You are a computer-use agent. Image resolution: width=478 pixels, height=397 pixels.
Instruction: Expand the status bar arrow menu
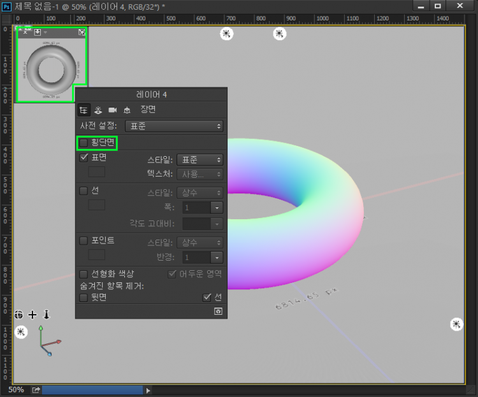[x=148, y=390]
